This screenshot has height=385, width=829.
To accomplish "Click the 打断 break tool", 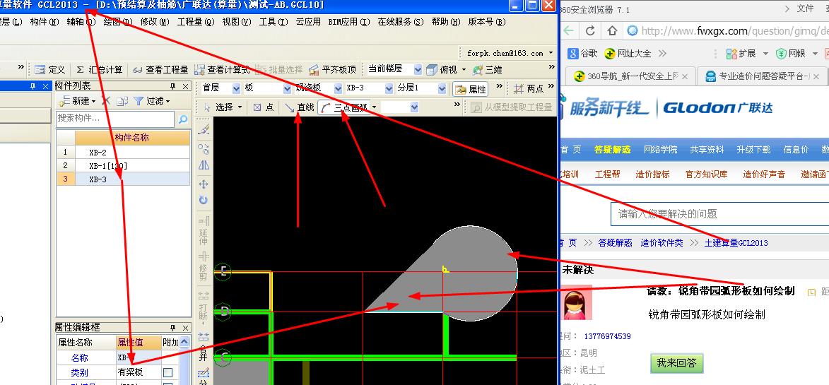I will coord(204,307).
